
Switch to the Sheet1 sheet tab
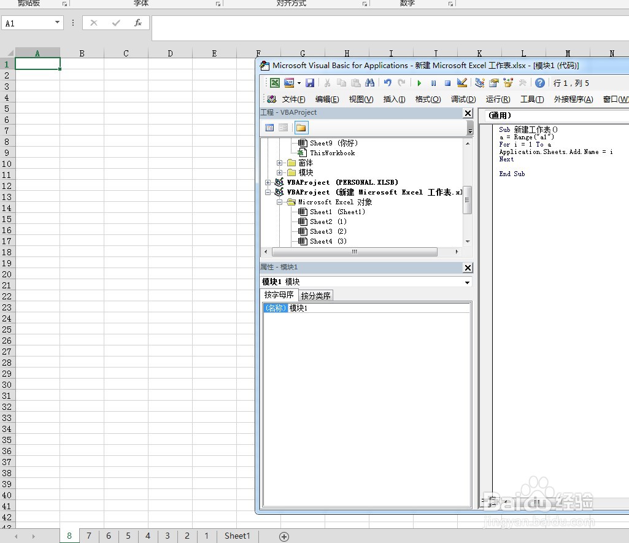tap(237, 536)
